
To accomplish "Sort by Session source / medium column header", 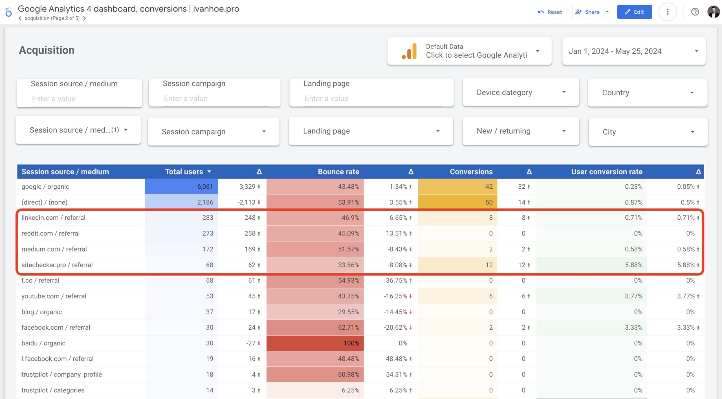I will (x=65, y=172).
